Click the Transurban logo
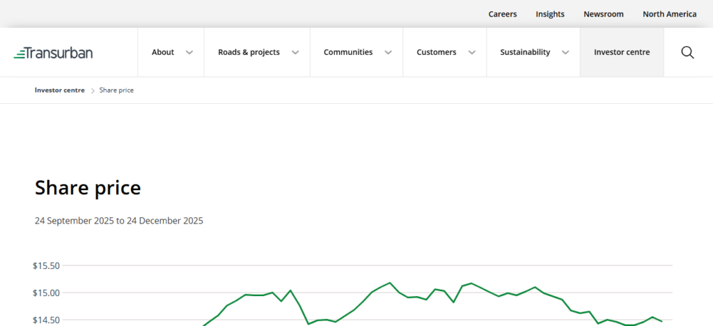Viewport: 713px width, 326px height. tap(53, 53)
